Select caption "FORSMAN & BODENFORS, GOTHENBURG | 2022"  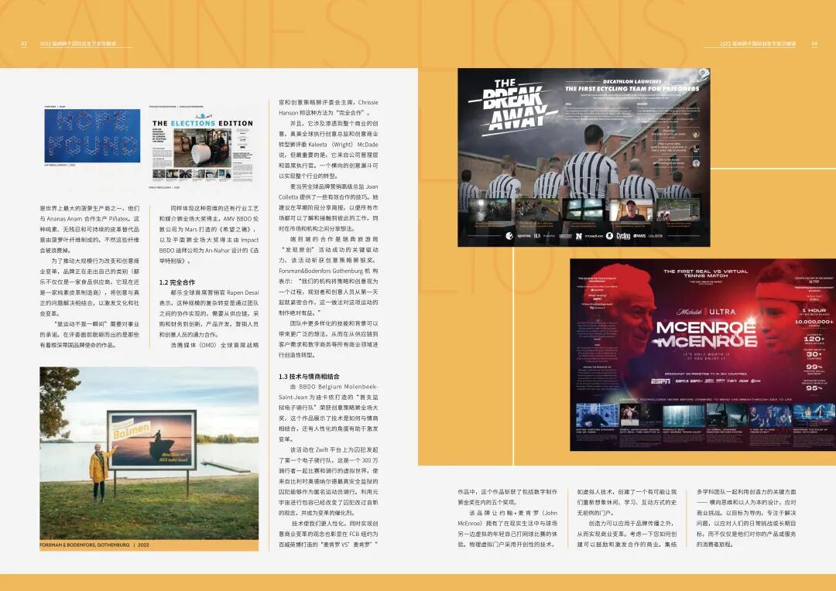point(94,545)
